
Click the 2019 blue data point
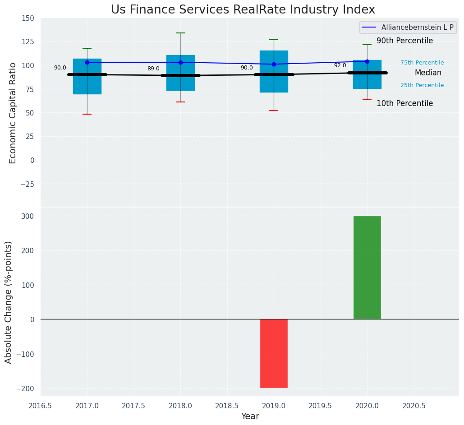click(x=274, y=64)
